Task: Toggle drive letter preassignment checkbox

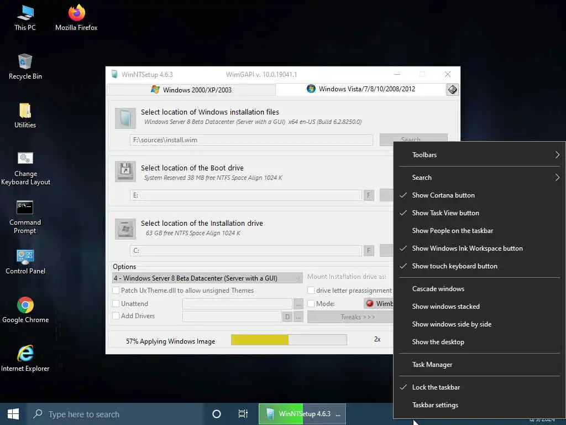Action: [311, 291]
